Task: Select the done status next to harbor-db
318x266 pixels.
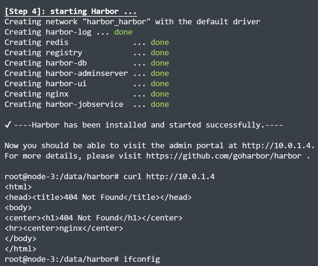Action: 160,63
